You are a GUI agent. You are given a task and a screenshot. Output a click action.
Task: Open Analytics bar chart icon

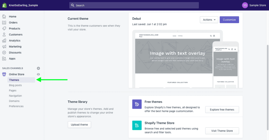coord(4,41)
